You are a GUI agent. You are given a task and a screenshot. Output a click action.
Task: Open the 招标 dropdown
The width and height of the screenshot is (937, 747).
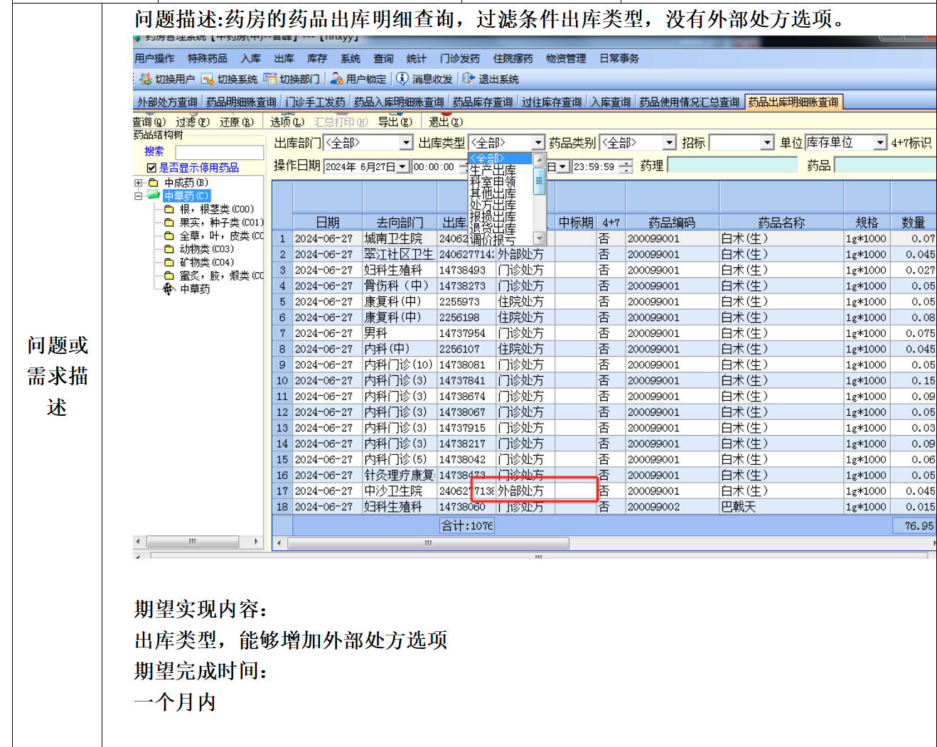pyautogui.click(x=767, y=143)
